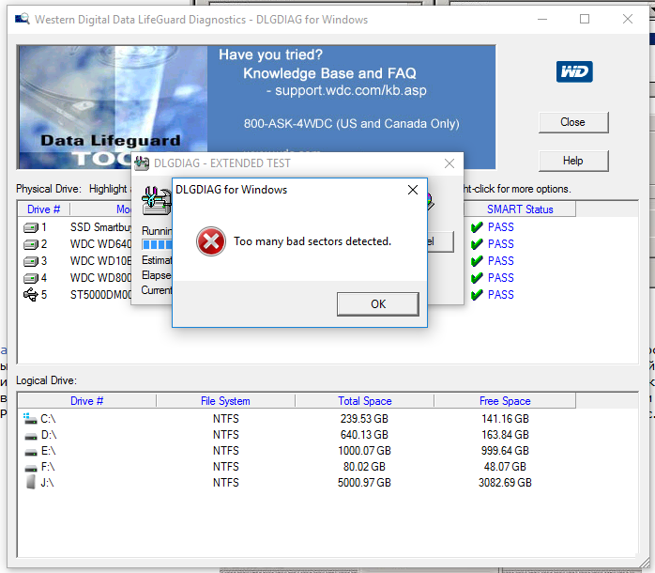The width and height of the screenshot is (655, 573).
Task: Select SSD Smartbuy drive model row
Action: click(x=100, y=227)
